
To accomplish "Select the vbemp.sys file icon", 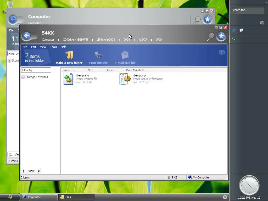I will (68, 79).
